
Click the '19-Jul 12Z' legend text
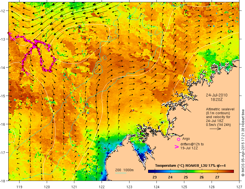[189, 148]
